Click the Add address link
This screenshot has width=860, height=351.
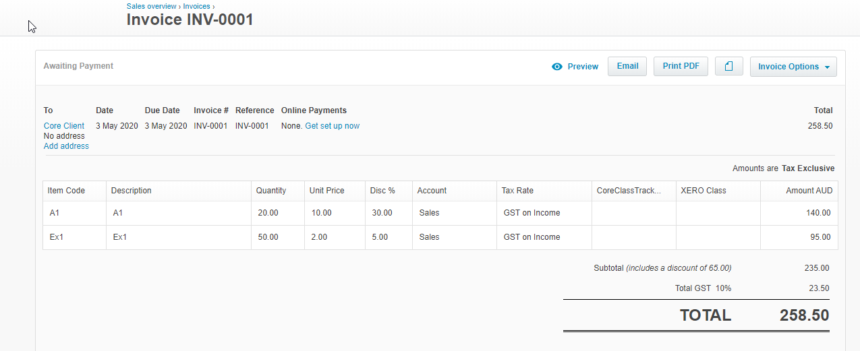[66, 146]
